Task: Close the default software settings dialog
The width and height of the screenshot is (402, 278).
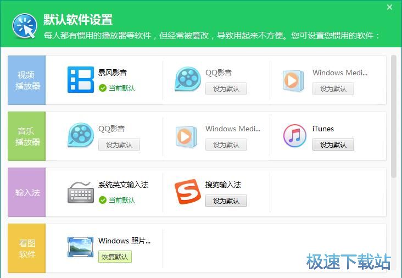Action: pyautogui.click(x=389, y=7)
